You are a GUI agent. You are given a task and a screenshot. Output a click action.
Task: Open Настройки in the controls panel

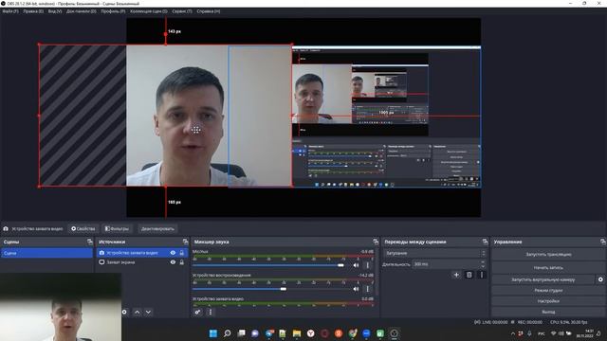click(x=548, y=301)
